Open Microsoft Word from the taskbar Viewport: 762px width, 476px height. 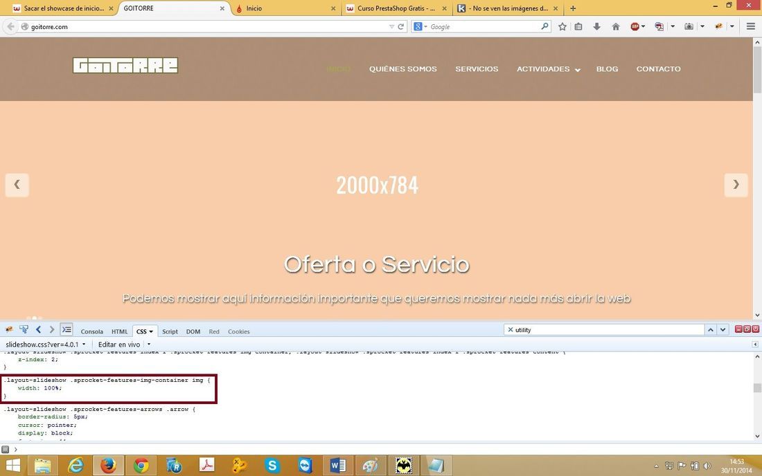[338, 466]
